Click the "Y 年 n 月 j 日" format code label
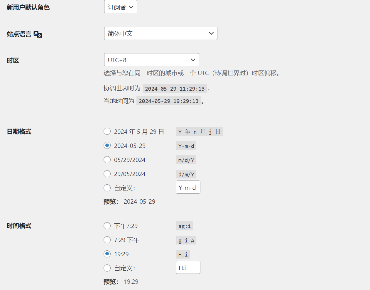Image resolution: width=370 pixels, height=290 pixels. [x=199, y=131]
